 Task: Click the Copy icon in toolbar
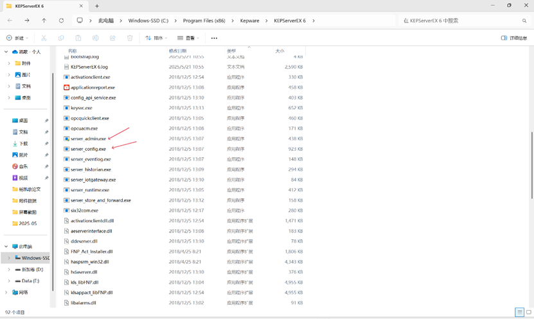click(x=61, y=38)
